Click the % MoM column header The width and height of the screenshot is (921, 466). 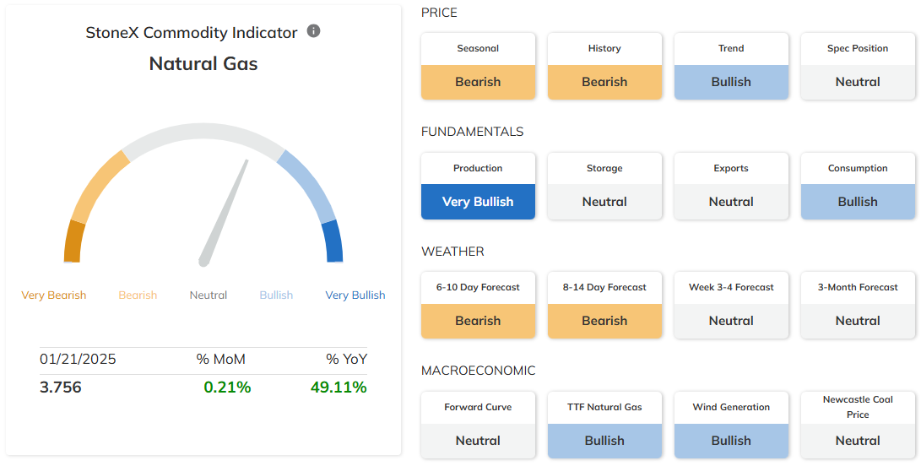(x=221, y=359)
